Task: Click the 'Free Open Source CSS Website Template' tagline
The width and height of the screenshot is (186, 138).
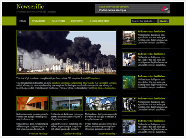Action: point(36,12)
